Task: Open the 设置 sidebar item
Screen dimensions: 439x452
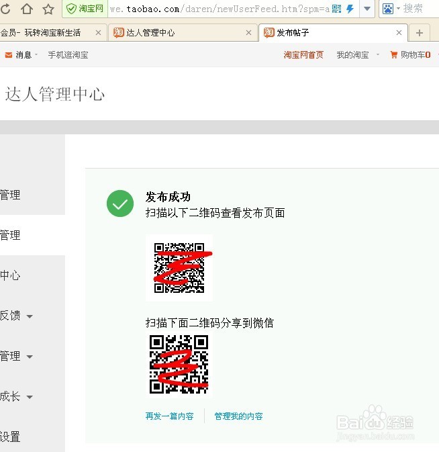Action: coord(10,437)
